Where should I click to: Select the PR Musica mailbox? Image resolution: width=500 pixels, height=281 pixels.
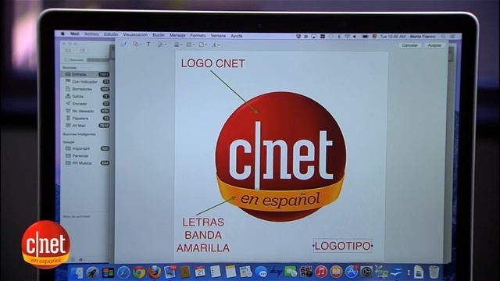tap(86, 163)
